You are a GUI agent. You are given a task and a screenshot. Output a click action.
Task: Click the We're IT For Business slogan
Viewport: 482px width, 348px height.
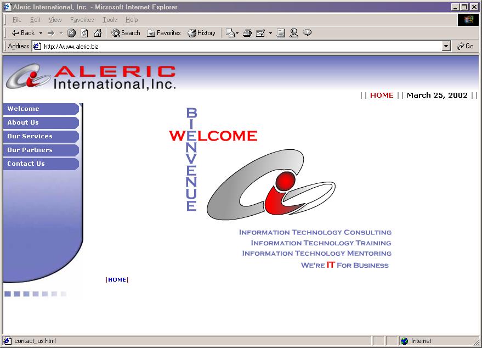(345, 265)
